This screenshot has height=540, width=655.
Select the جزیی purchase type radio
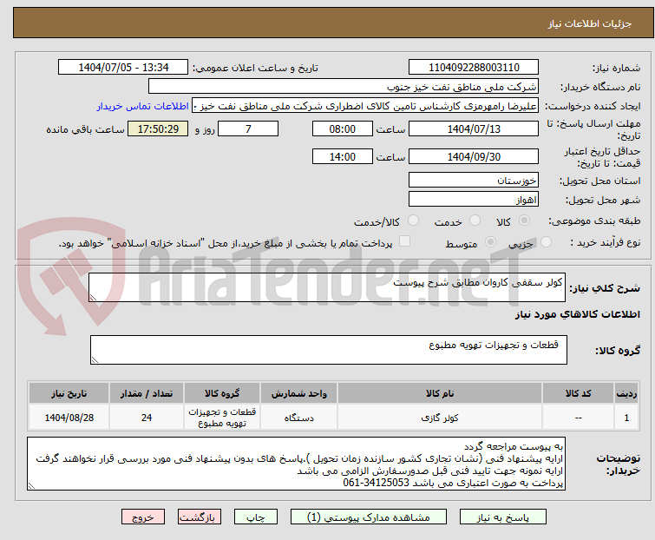tap(546, 242)
